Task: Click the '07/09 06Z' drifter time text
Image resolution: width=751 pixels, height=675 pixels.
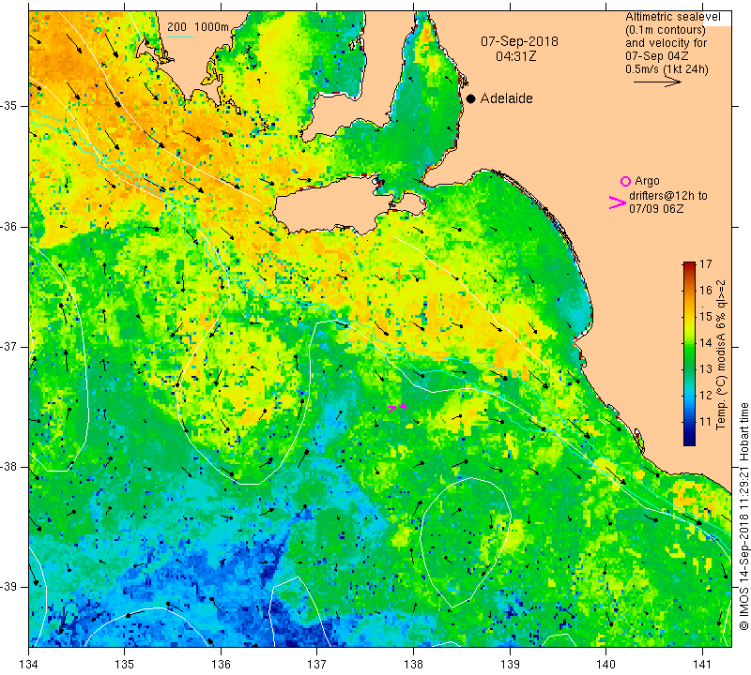Action: pos(656,209)
